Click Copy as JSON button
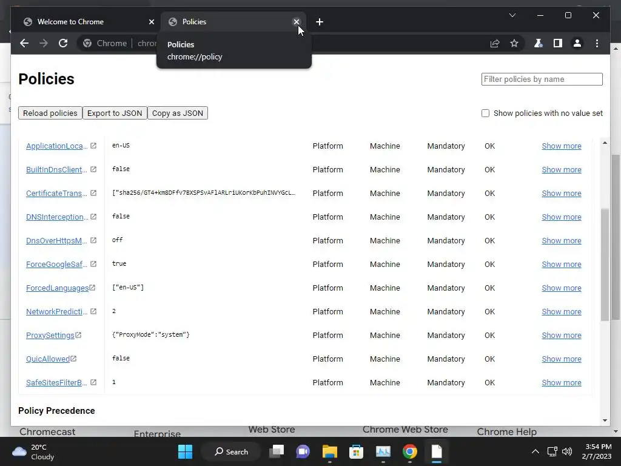621x466 pixels. click(178, 113)
